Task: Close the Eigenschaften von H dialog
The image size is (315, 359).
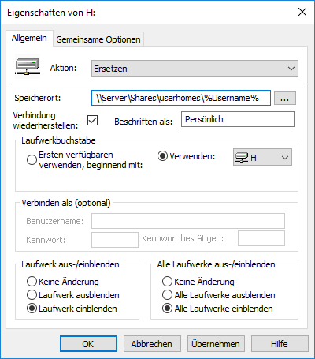Action: coord(302,12)
